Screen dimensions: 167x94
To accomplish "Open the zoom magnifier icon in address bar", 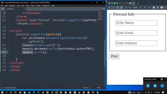I will coord(141,8).
